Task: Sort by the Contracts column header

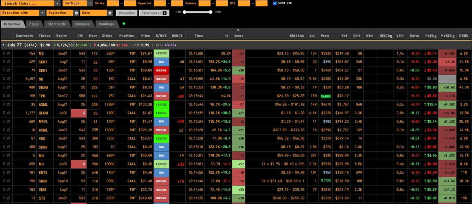Action: (x=24, y=36)
